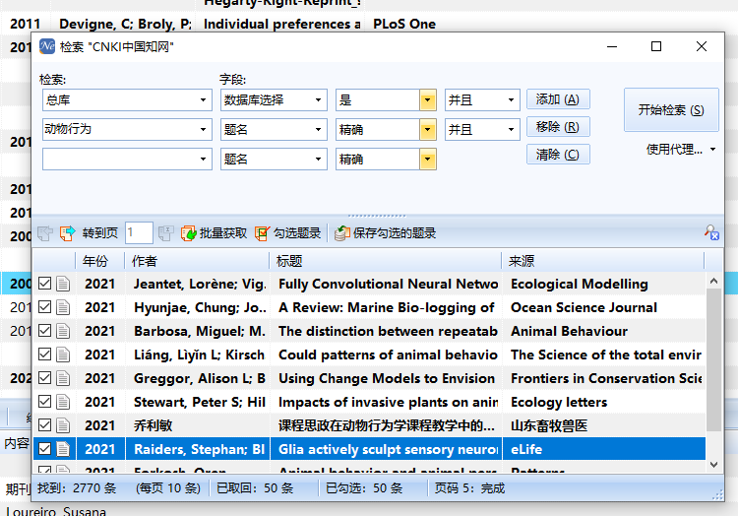Open second row 题名 field dropdown
738x516 pixels.
318,129
